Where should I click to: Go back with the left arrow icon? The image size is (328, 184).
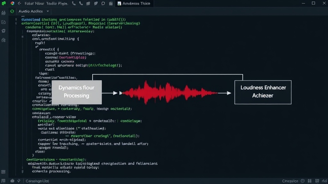20,3
